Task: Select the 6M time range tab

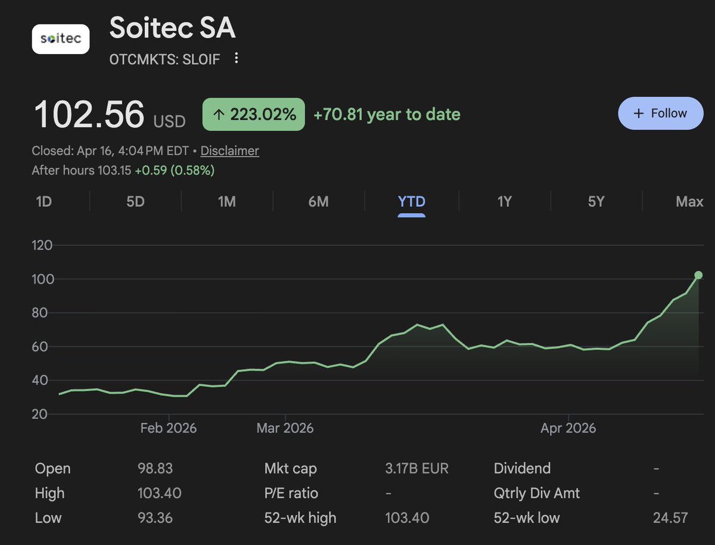Action: (319, 202)
